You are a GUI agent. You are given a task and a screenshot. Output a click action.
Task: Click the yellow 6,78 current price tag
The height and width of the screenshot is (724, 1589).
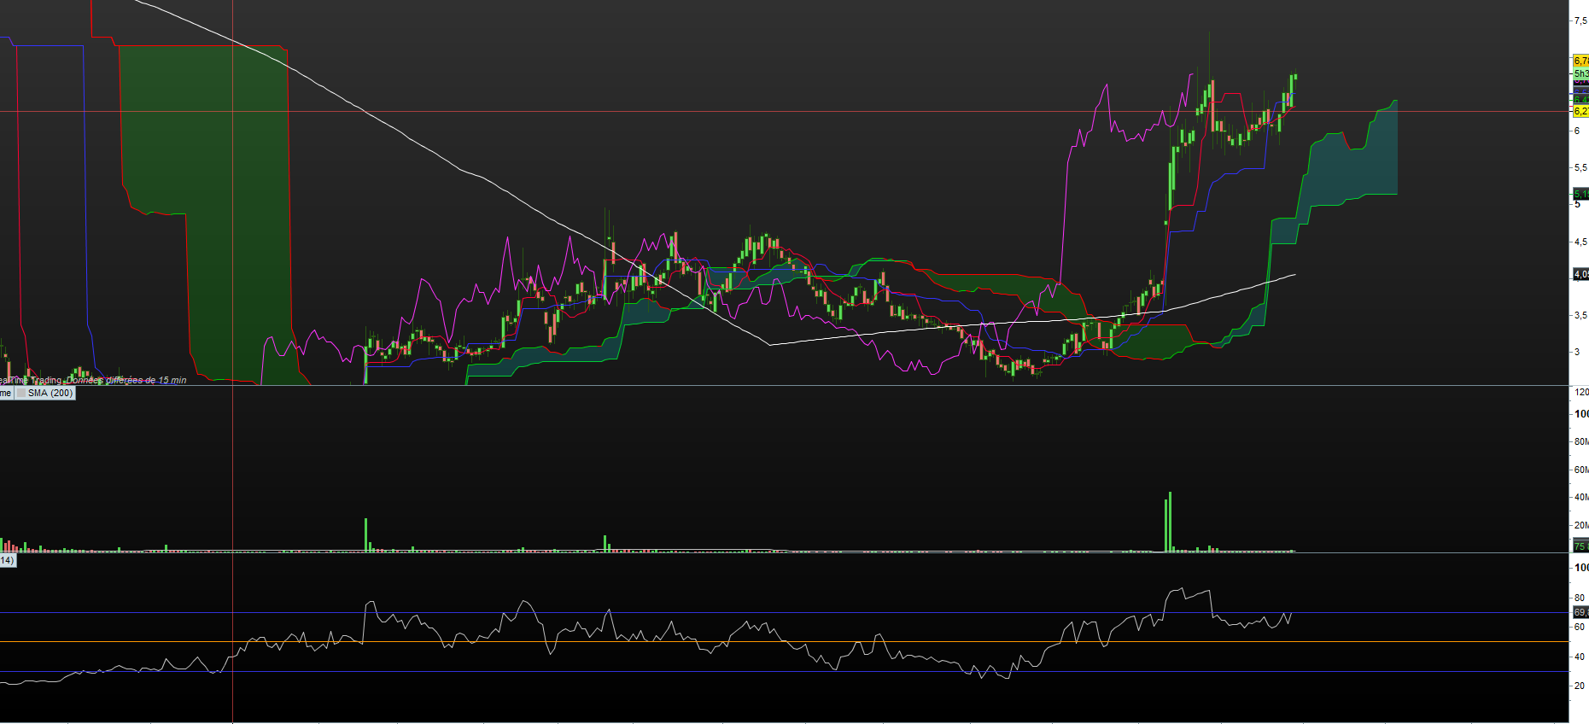tap(1580, 61)
